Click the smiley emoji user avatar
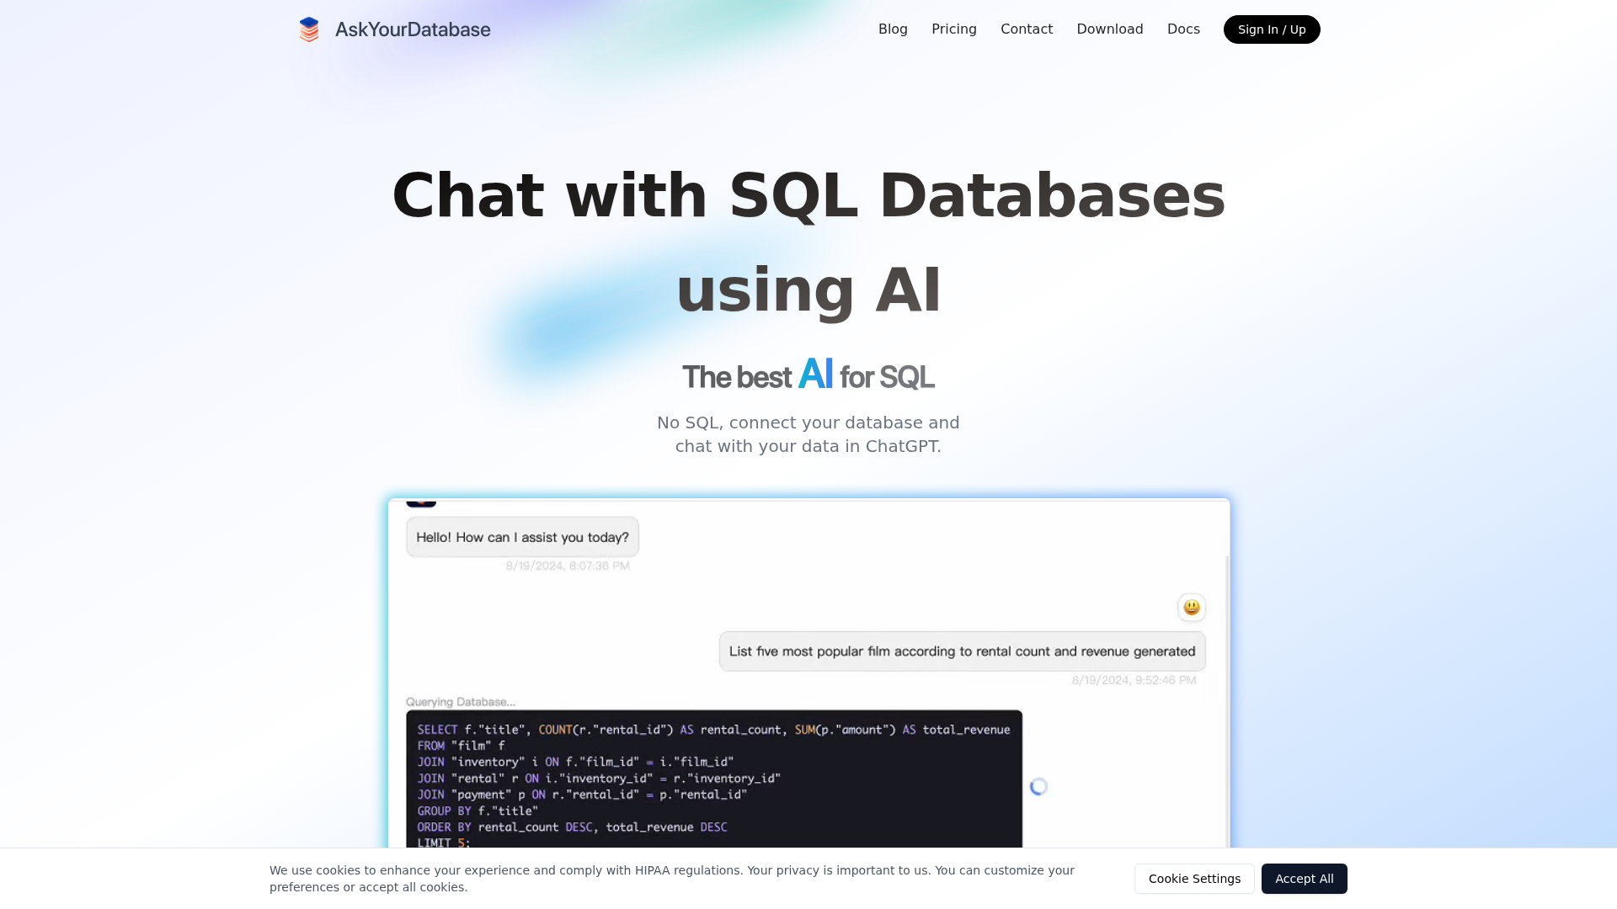Image resolution: width=1617 pixels, height=909 pixels. tap(1191, 607)
